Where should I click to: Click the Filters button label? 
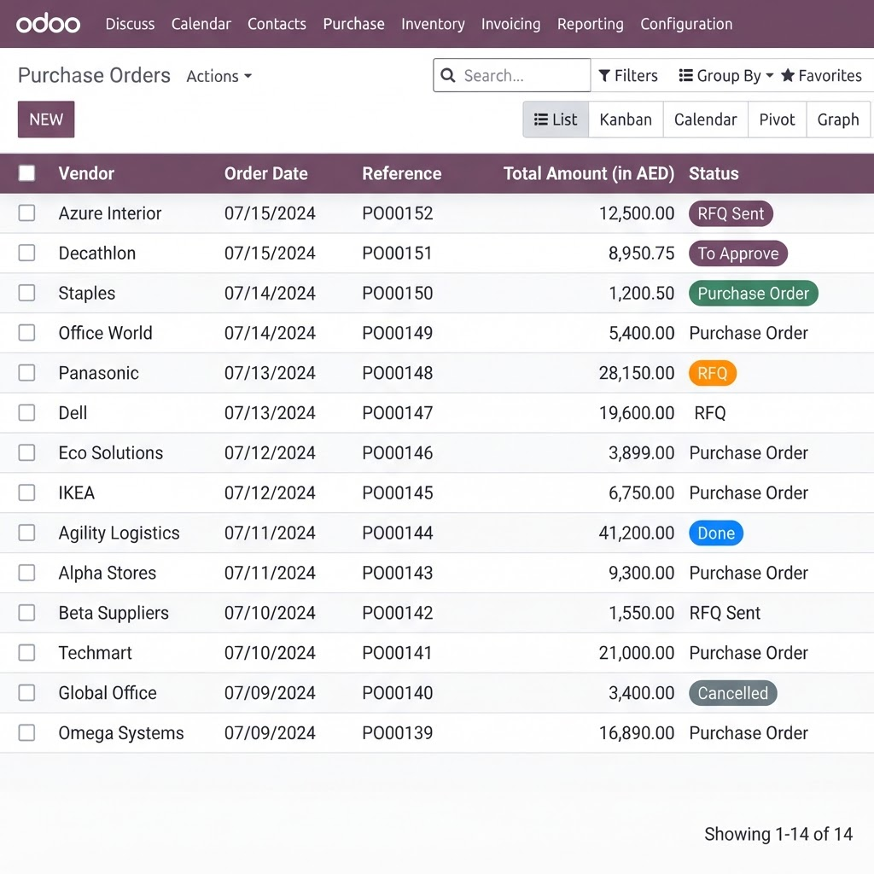636,75
